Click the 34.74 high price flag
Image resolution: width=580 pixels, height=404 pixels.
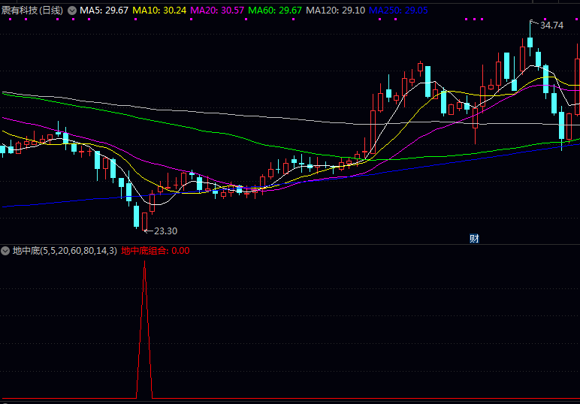tap(551, 25)
